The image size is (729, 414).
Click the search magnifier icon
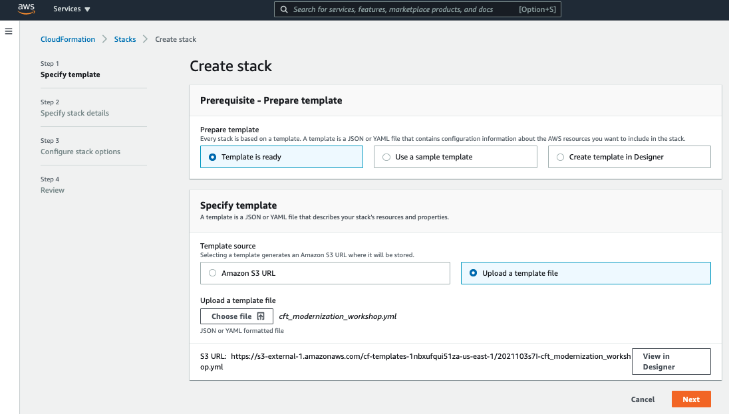[x=283, y=9]
